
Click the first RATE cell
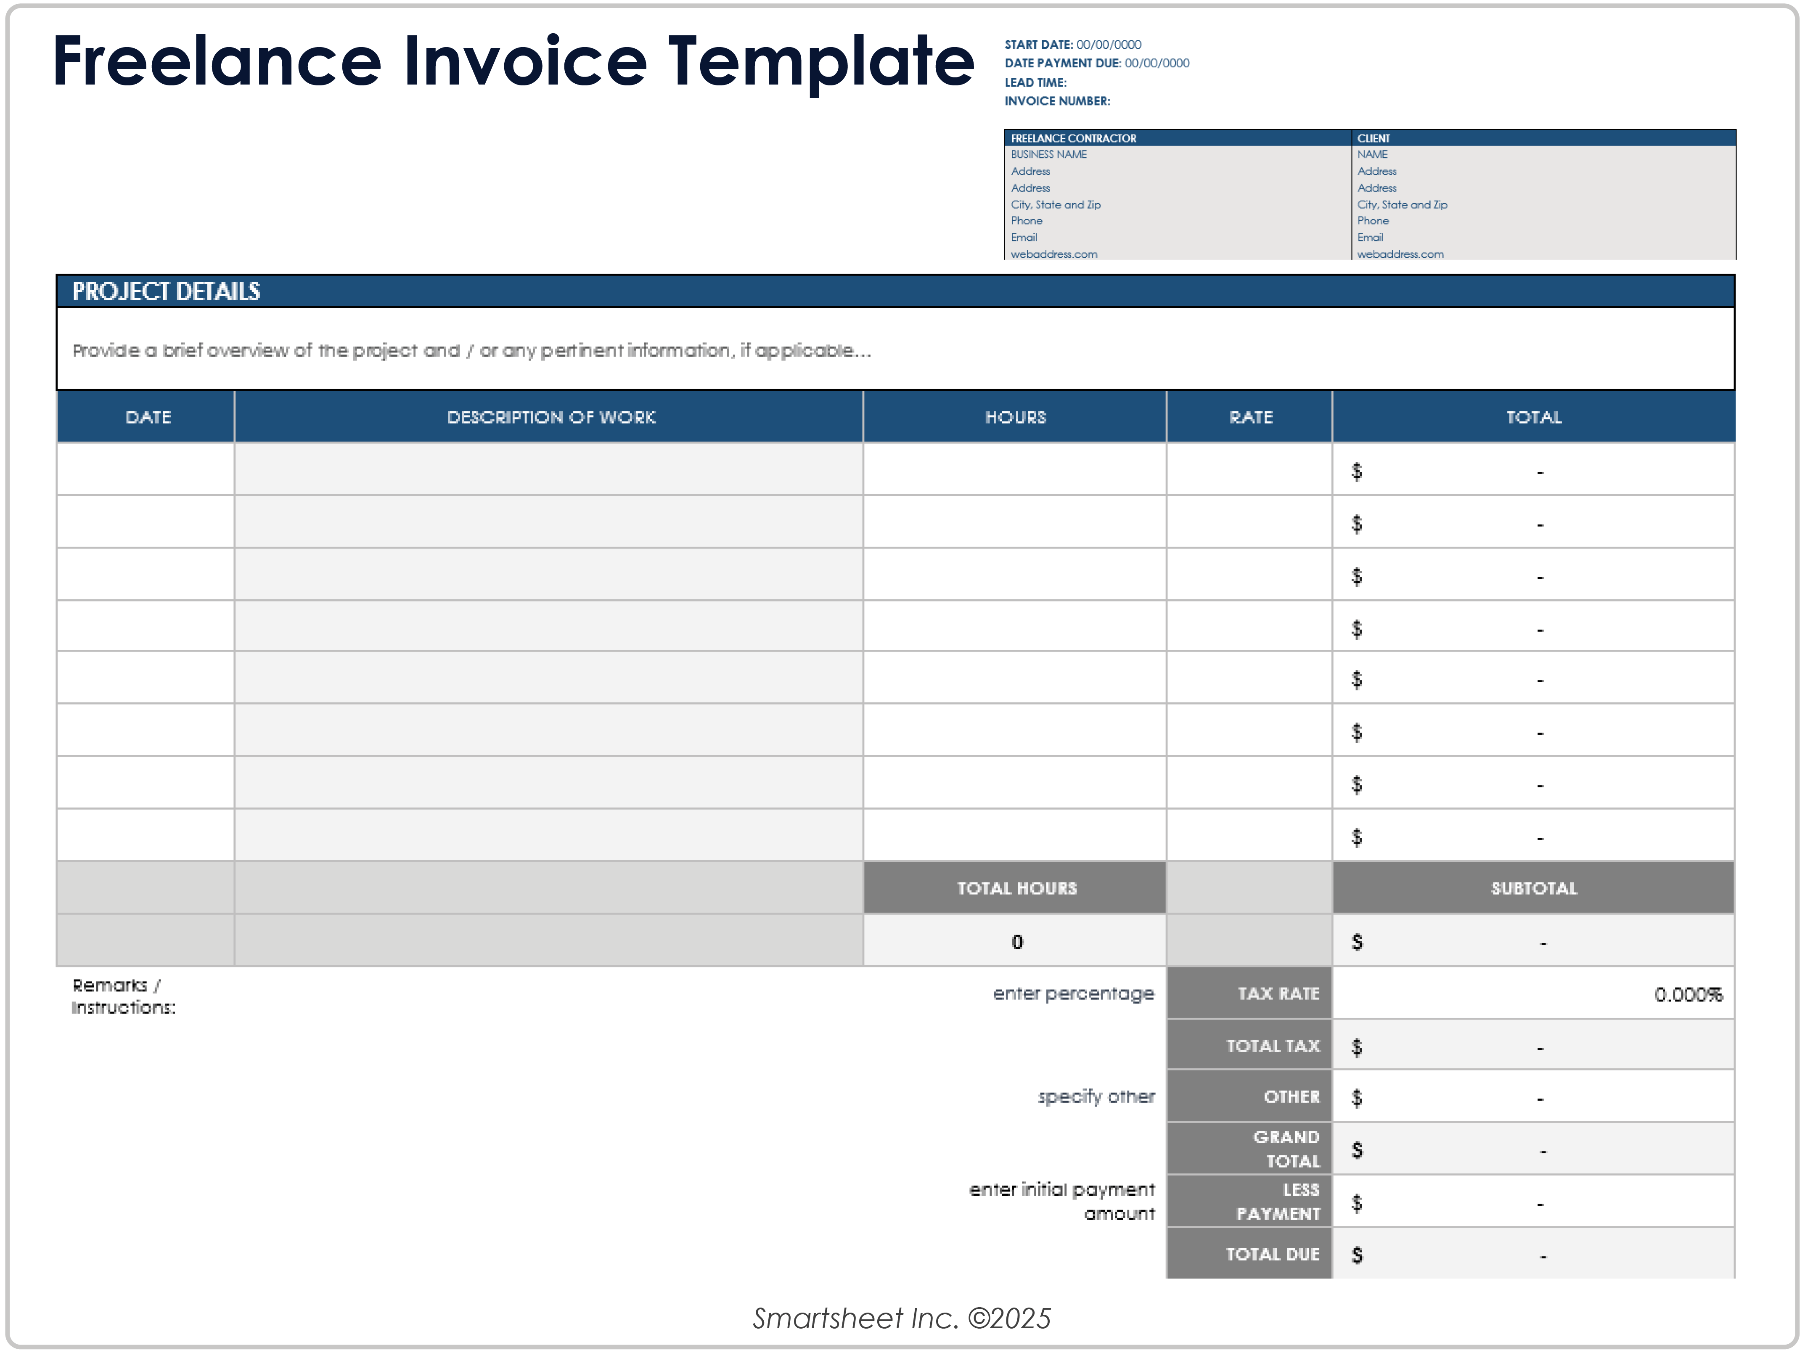point(1249,471)
